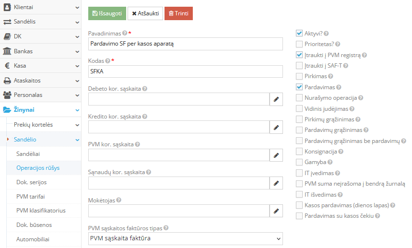Expand the Klientai menu section
Image resolution: width=412 pixels, height=248 pixels.
41,7
